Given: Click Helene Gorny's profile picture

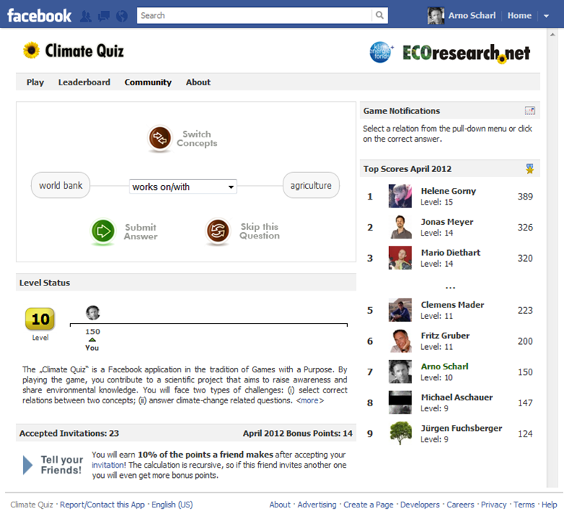Looking at the screenshot, I should 400,197.
